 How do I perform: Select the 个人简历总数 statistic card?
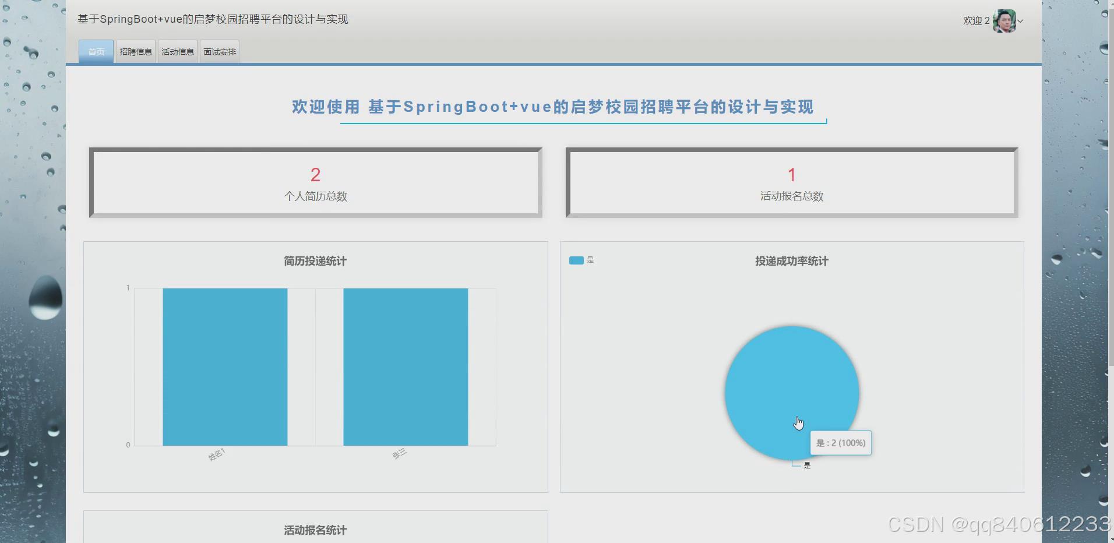click(316, 183)
